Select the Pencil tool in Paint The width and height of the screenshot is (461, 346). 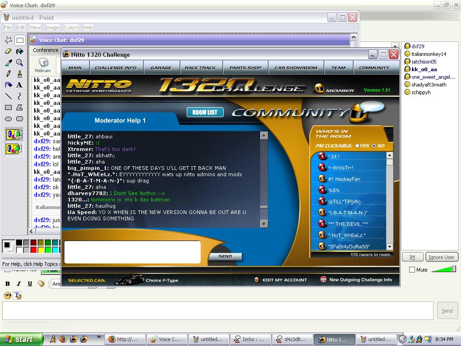tap(9, 73)
